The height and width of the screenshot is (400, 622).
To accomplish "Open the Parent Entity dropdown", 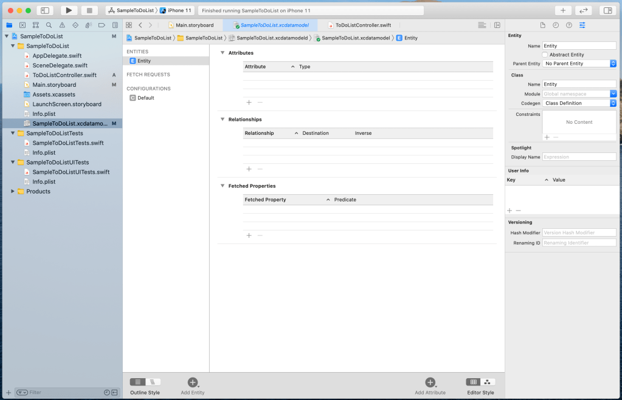I will coord(580,64).
